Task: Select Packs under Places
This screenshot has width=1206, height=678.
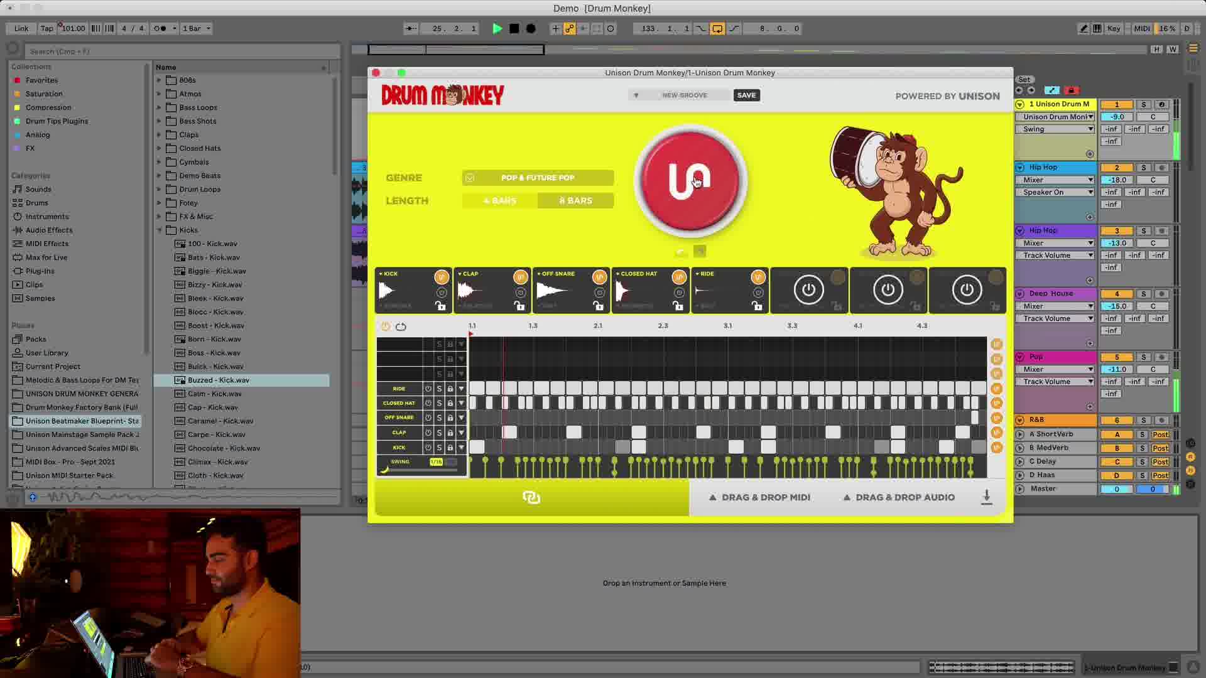Action: [36, 339]
